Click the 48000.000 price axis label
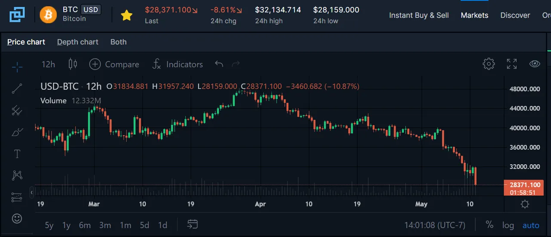Screen dimensions: 551x237 pyautogui.click(x=524, y=89)
